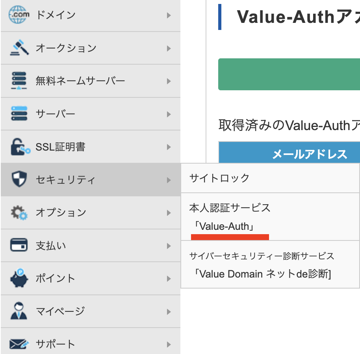This screenshot has width=360, height=354.
Task: Click the green banner bar
Action: point(289,75)
